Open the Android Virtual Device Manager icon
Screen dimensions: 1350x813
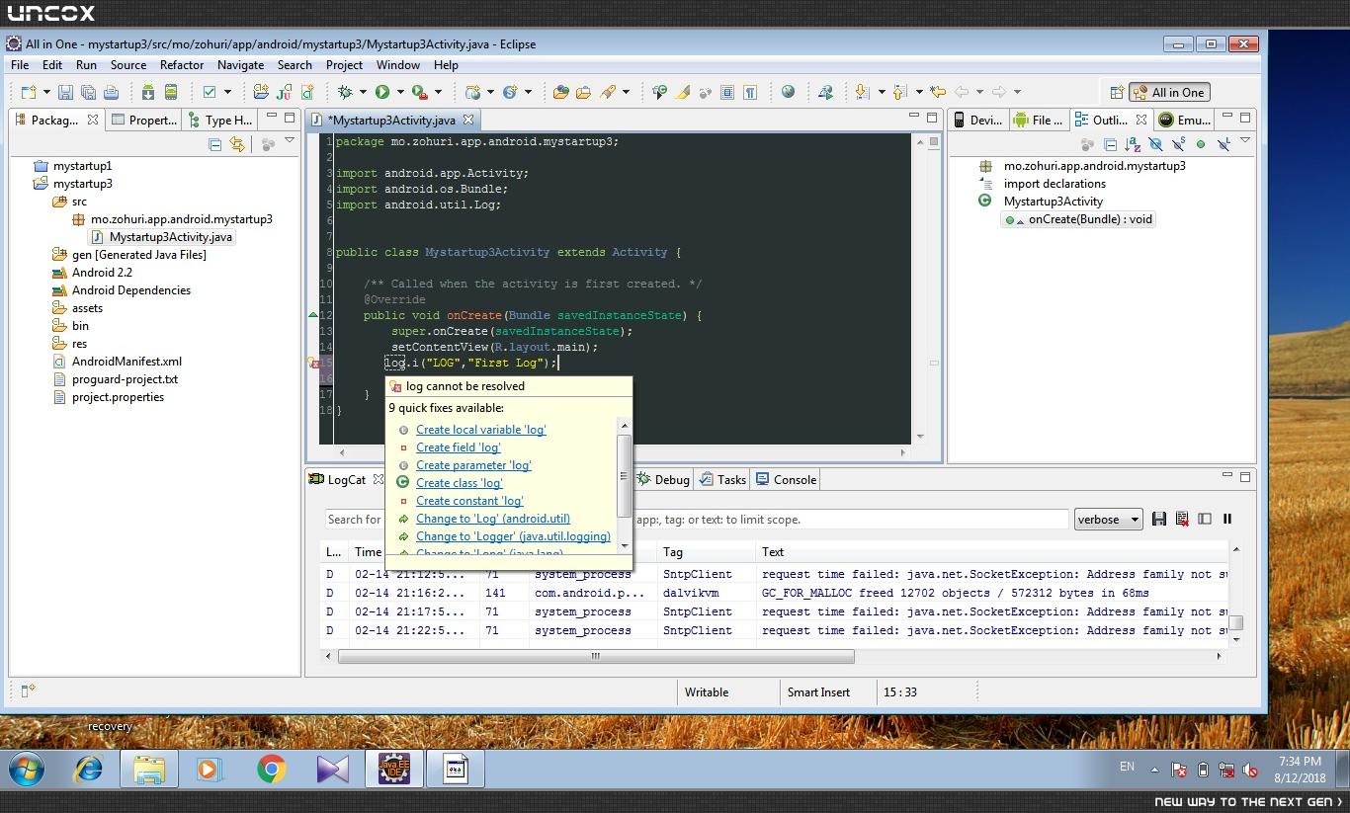point(170,92)
